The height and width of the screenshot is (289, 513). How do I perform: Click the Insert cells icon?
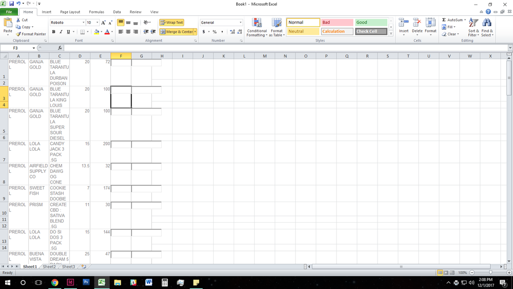pos(404,23)
